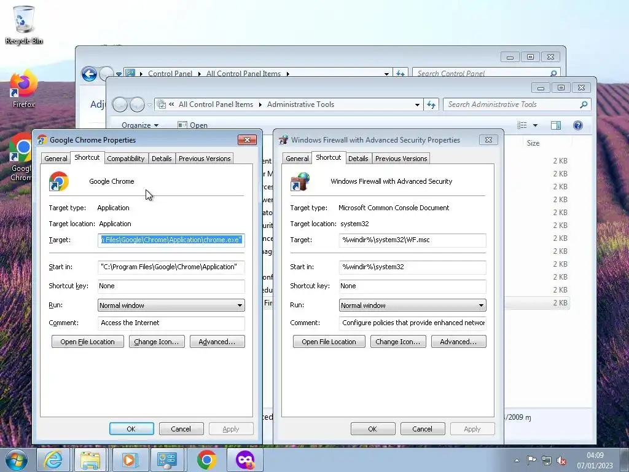Open the Windows Start orb
629x472 pixels.
(x=16, y=460)
